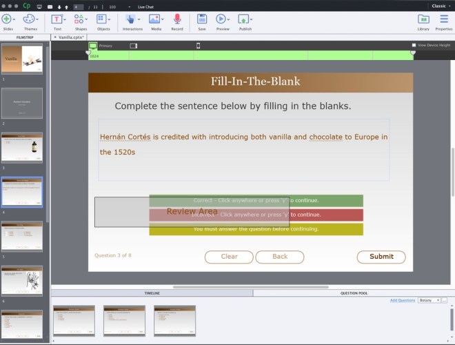Screen dimensions: 455x345
Task: Select the tablet breakpoint icon
Action: pos(134,46)
